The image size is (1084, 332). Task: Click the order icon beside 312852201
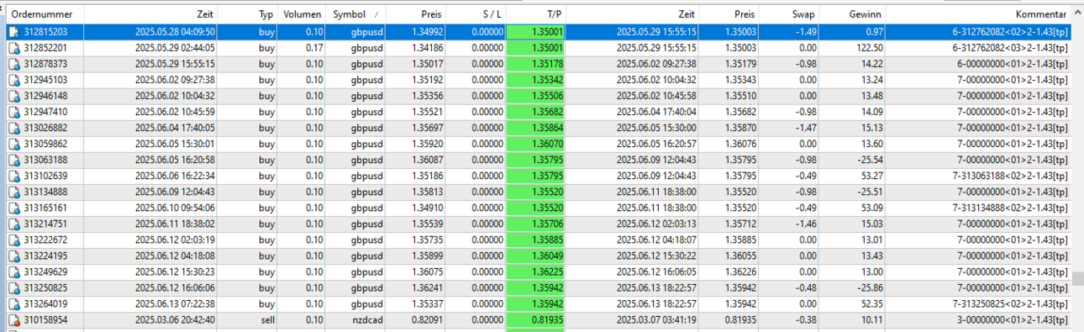[13, 48]
